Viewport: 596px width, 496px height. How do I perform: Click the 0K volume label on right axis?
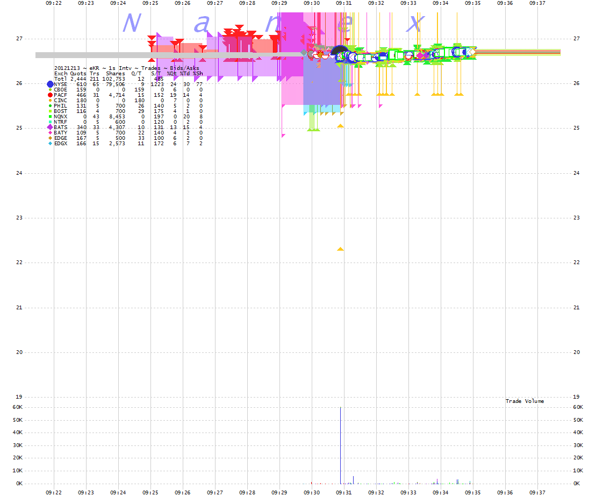tap(577, 484)
